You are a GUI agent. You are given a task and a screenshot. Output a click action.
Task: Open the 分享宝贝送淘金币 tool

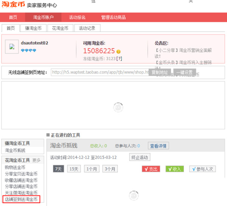(21, 174)
